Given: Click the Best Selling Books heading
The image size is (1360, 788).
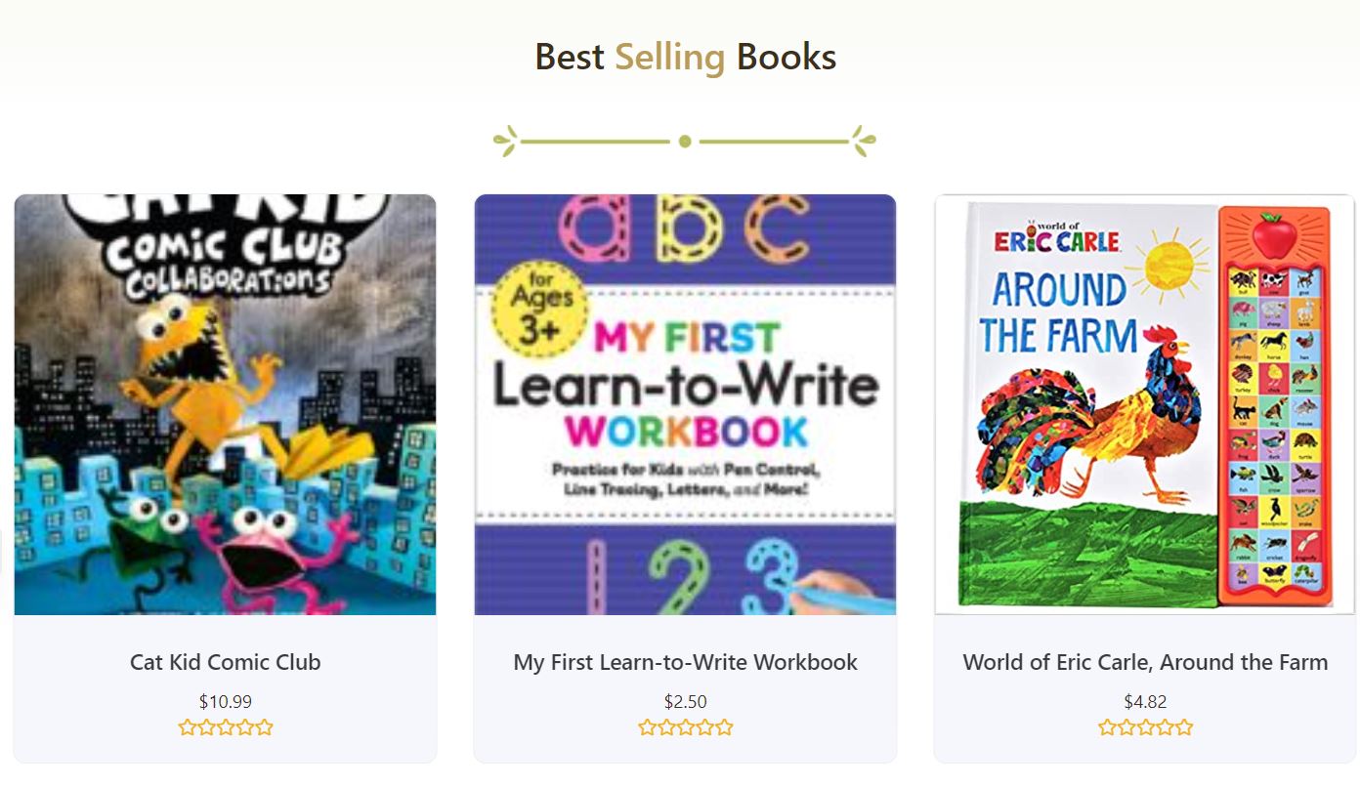Looking at the screenshot, I should [x=685, y=57].
